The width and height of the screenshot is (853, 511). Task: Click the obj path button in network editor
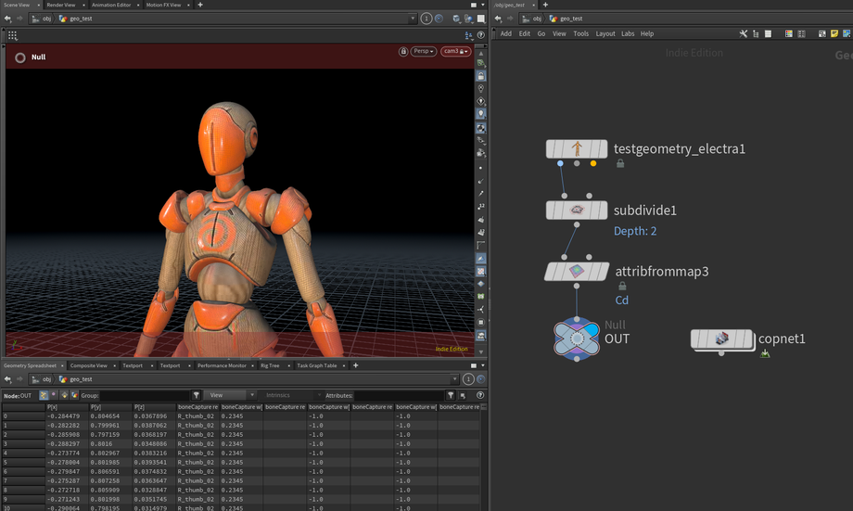pos(537,19)
